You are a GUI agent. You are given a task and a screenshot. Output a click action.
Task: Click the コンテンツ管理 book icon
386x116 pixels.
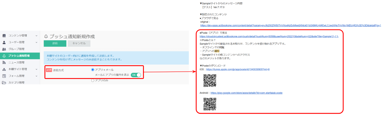4,36
